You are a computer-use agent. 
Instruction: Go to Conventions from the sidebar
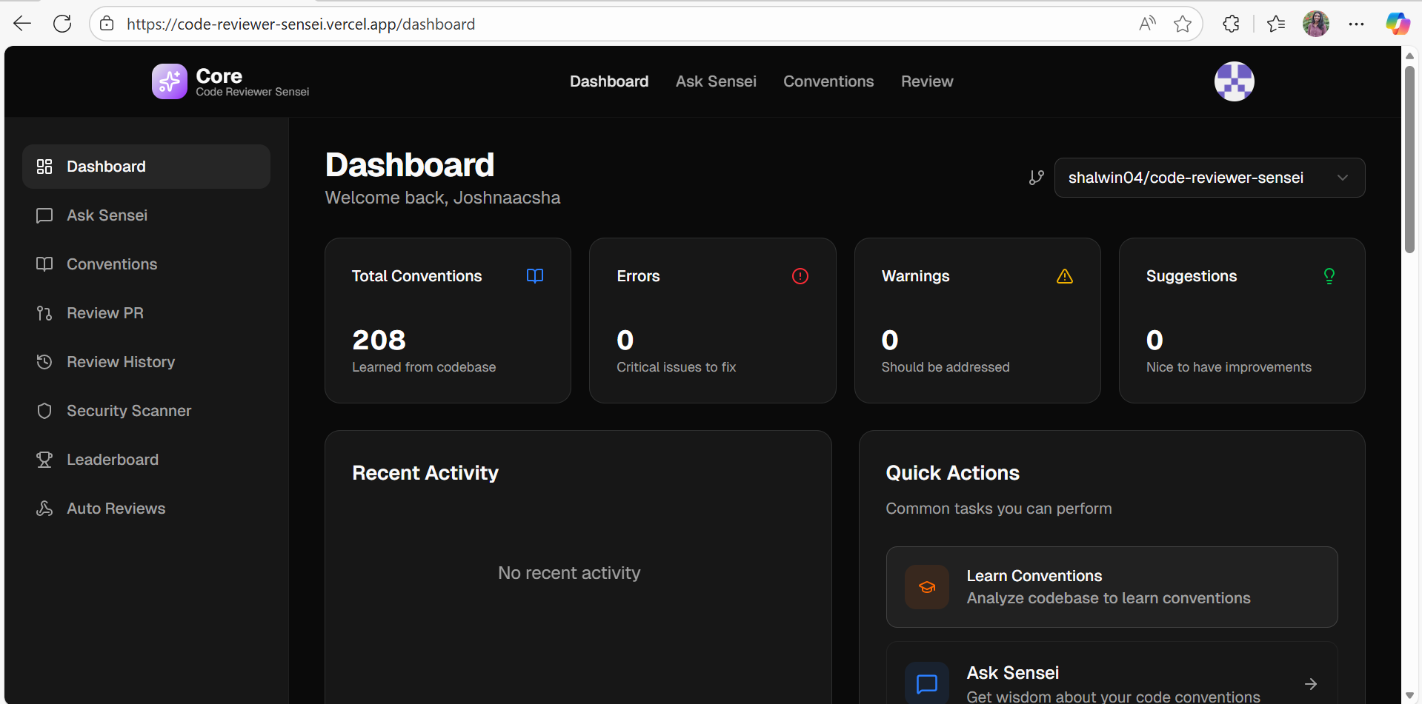pos(147,264)
